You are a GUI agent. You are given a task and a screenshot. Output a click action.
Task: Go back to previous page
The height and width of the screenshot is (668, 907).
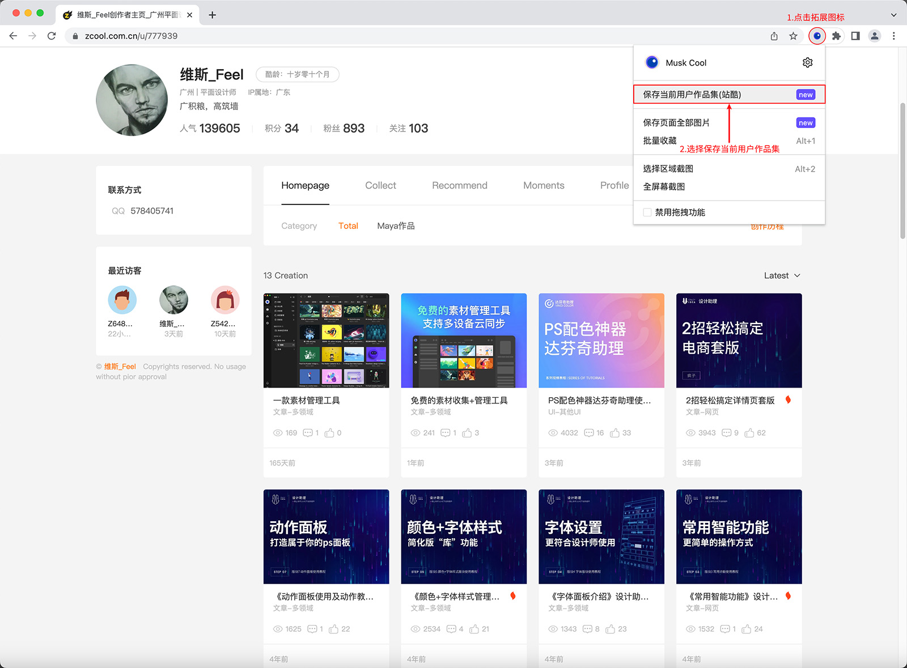click(x=13, y=36)
